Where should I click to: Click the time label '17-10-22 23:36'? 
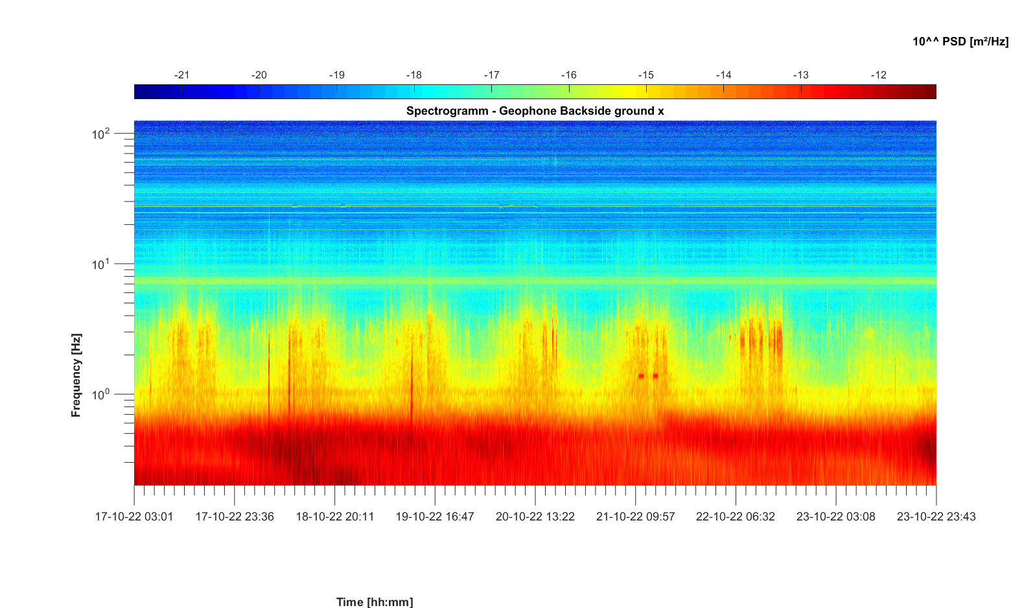(x=235, y=517)
